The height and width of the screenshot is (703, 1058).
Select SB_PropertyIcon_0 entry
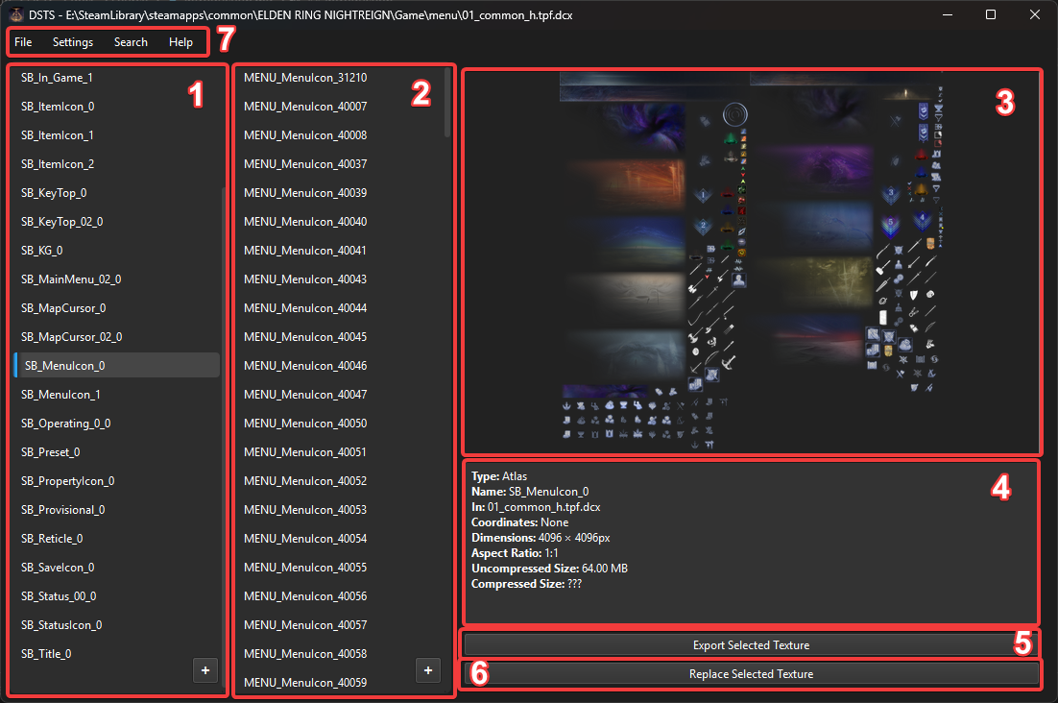tap(117, 481)
